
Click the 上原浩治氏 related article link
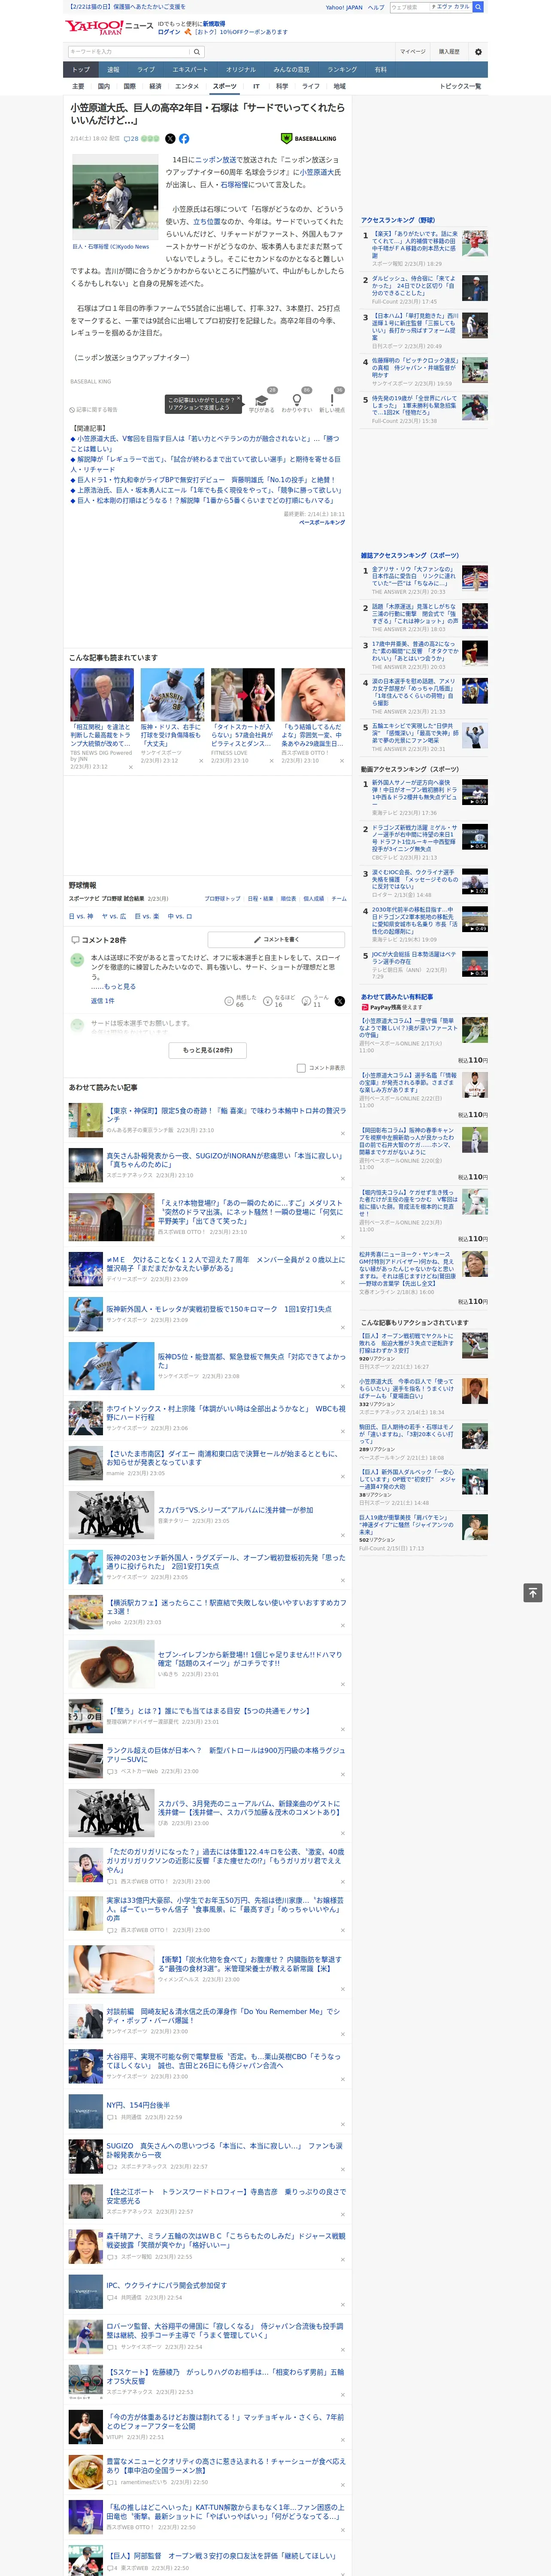(209, 490)
